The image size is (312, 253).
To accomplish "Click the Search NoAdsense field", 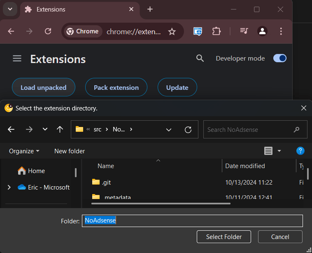I will click(255, 129).
